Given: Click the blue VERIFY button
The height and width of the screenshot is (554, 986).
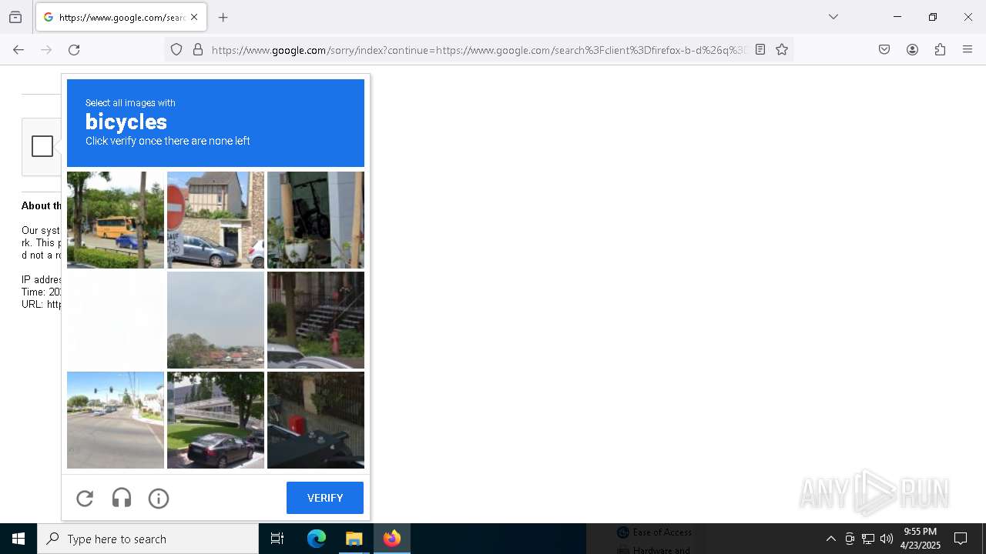Looking at the screenshot, I should [325, 498].
